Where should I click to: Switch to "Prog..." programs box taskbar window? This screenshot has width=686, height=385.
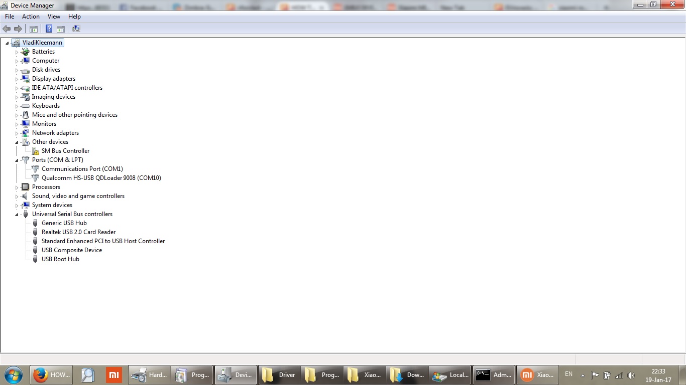pyautogui.click(x=192, y=374)
